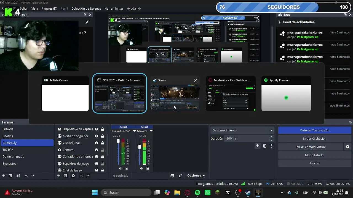The image size is (353, 198).
Task: Open the Windows Start menu
Action: tap(95, 193)
